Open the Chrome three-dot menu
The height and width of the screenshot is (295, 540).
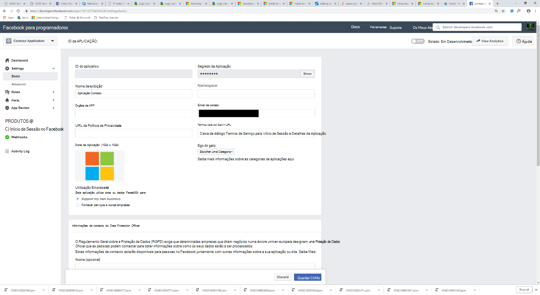tap(535, 11)
